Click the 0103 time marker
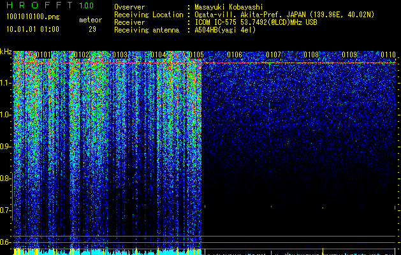The image size is (401, 255). [120, 55]
